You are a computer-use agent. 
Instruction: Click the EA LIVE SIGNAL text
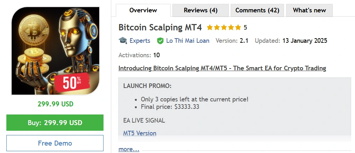144,120
